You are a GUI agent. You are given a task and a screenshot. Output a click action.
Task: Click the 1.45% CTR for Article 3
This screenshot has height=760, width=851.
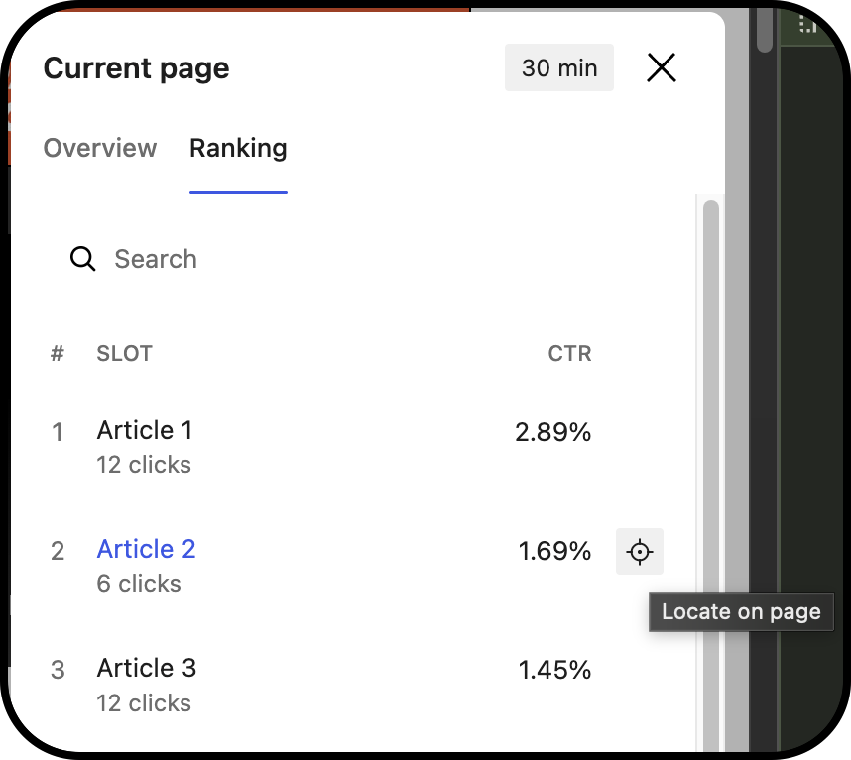tap(554, 670)
